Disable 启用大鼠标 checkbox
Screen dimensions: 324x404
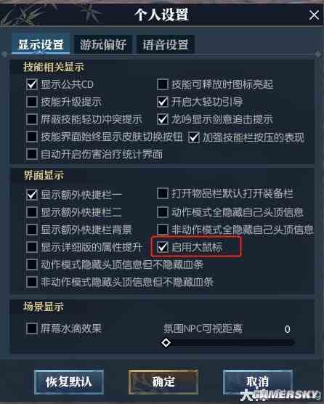pos(163,247)
